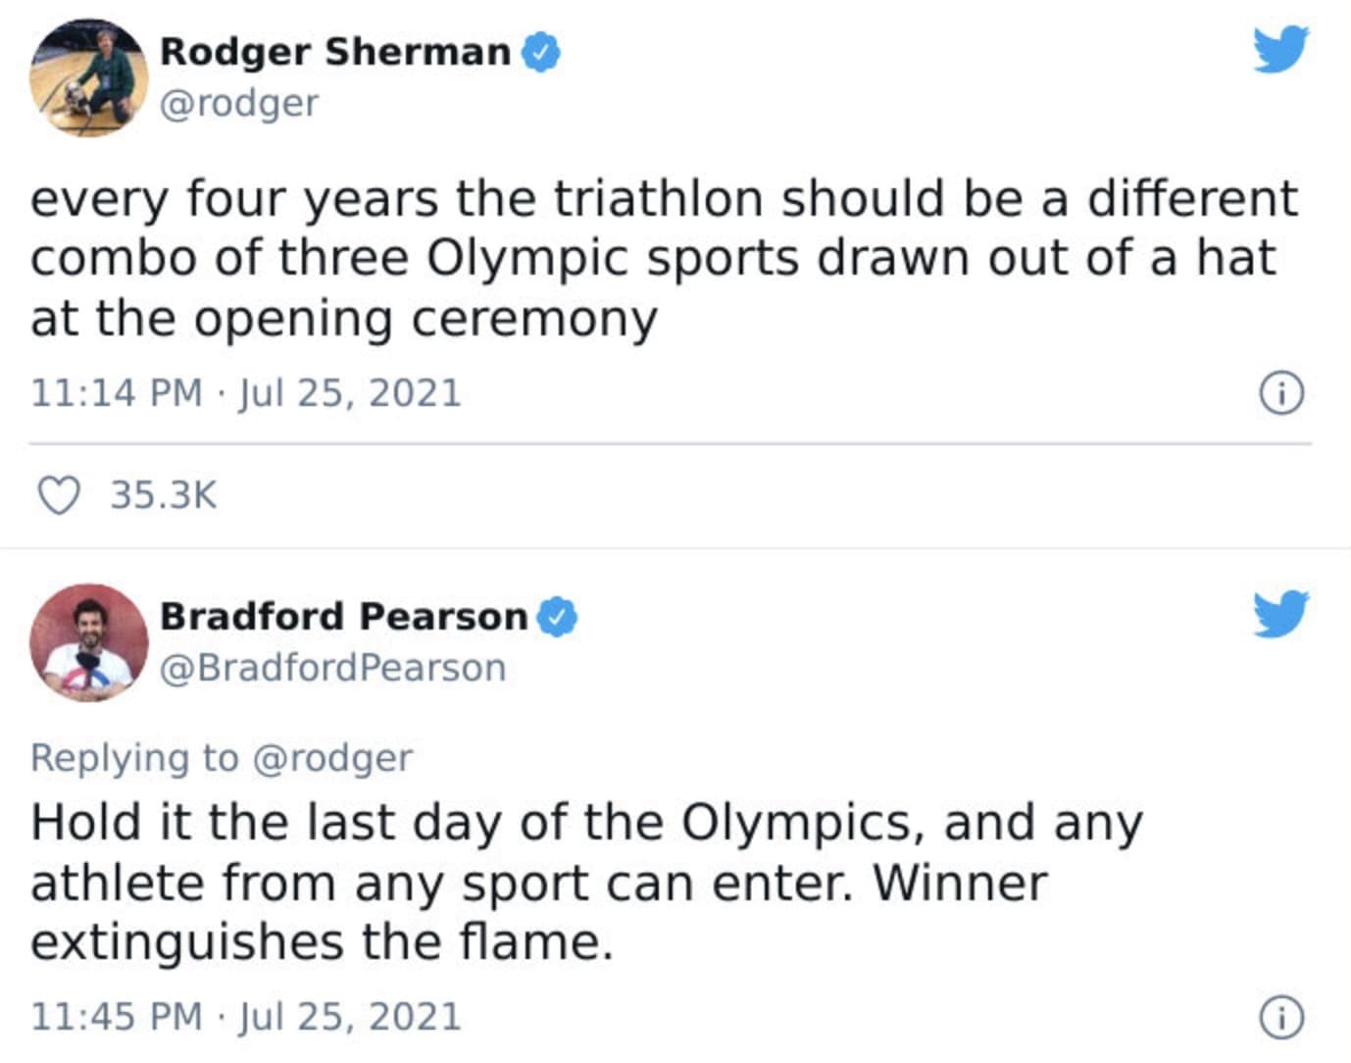Screen dimensions: 1351x1063
Task: Open the @BradfordPearson handle link
Action: (x=332, y=668)
